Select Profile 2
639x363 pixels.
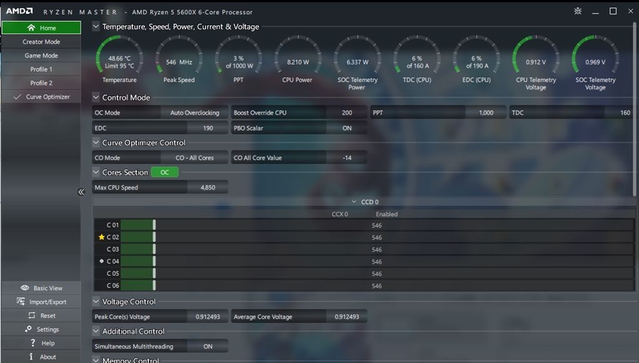click(41, 83)
